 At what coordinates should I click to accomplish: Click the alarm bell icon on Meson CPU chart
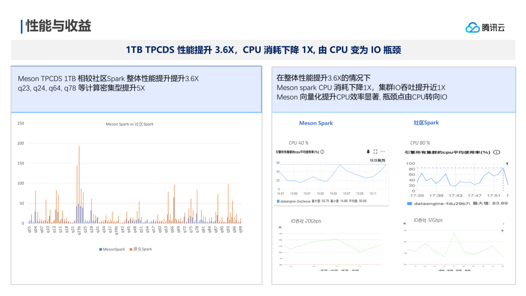click(368, 152)
